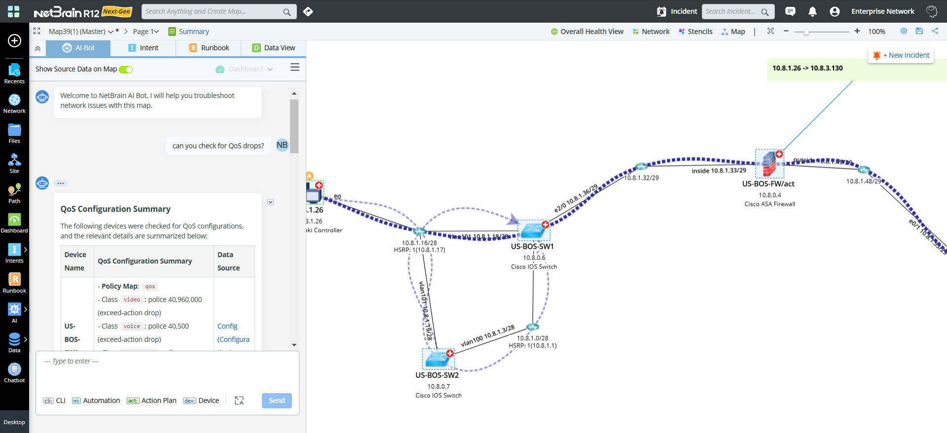Switch to the AI-Bot tab
Screen dimensions: 947x433
(x=78, y=48)
